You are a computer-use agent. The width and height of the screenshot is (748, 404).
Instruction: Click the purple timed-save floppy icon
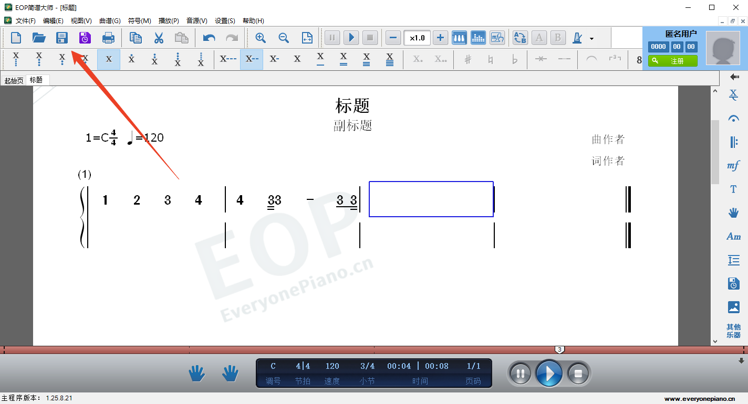click(85, 38)
